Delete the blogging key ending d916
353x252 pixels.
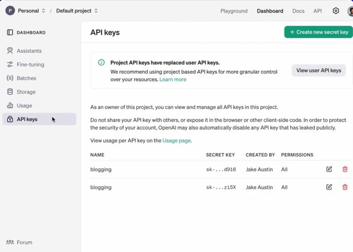click(x=345, y=169)
